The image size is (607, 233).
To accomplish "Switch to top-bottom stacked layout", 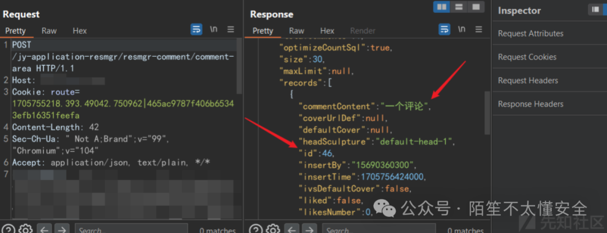I will click(x=459, y=7).
